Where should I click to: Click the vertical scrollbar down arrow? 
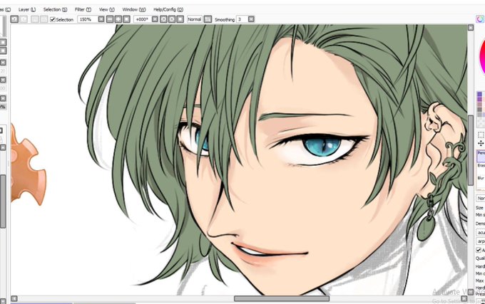[471, 292]
